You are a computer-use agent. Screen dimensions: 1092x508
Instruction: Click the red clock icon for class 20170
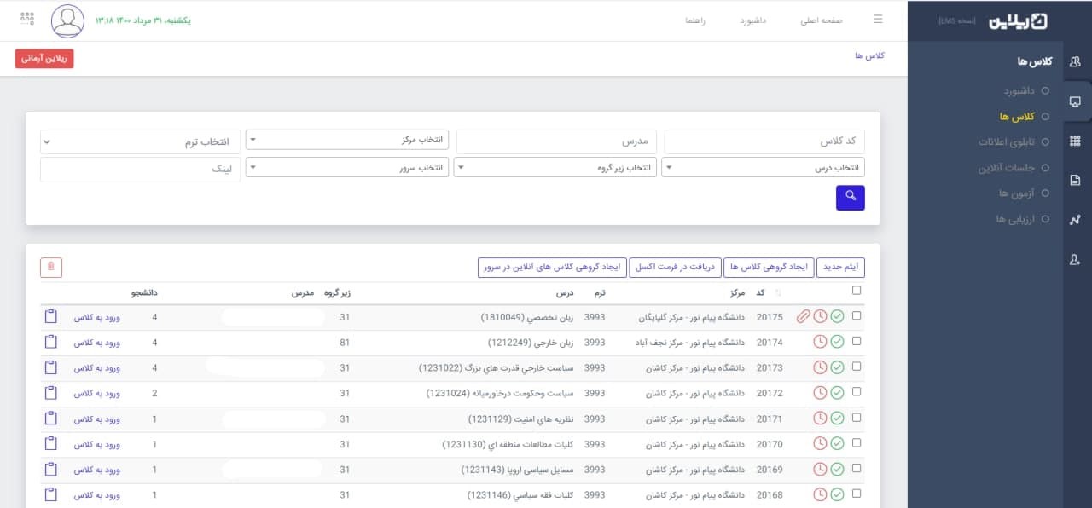pyautogui.click(x=820, y=444)
